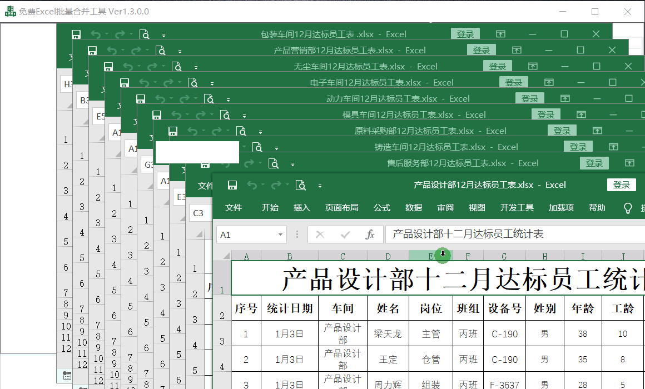Open print preview in 包装车间 window
Screen dimensions: 645x389
[145, 34]
